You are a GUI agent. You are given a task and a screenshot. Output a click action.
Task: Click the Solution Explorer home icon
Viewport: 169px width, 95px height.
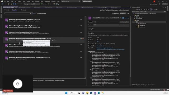[x=137, y=9]
